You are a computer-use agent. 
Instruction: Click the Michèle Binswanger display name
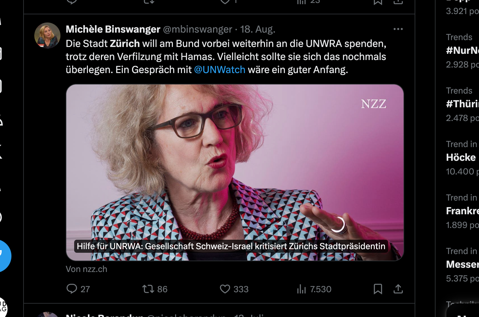pos(113,29)
